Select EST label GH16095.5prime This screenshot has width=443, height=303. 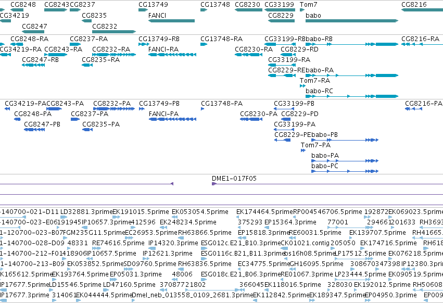click(x=317, y=264)
